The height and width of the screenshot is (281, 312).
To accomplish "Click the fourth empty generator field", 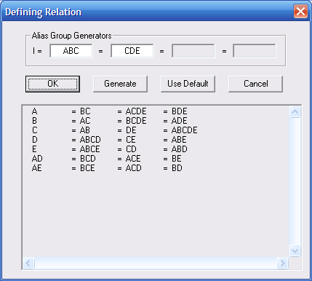I will click(x=255, y=51).
